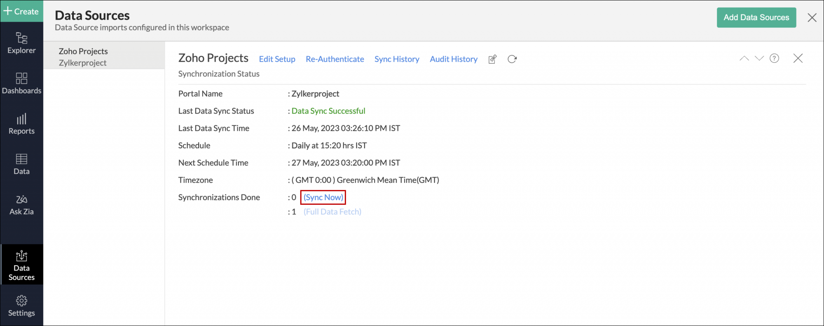Click the Re-Authenticate link
The width and height of the screenshot is (824, 326).
point(335,59)
